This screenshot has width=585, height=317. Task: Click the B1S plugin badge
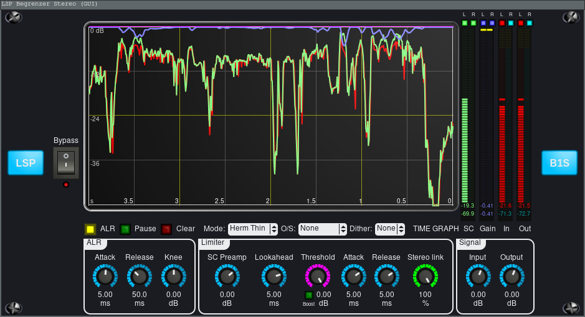tap(559, 163)
